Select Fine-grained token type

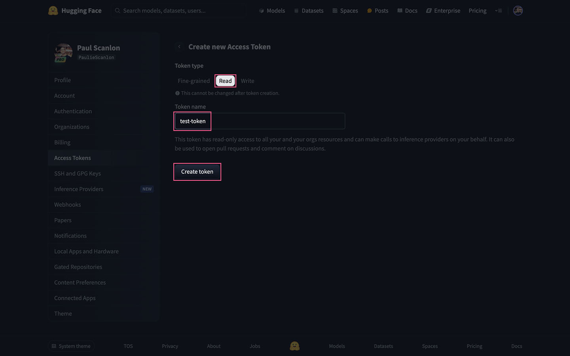[x=194, y=81]
